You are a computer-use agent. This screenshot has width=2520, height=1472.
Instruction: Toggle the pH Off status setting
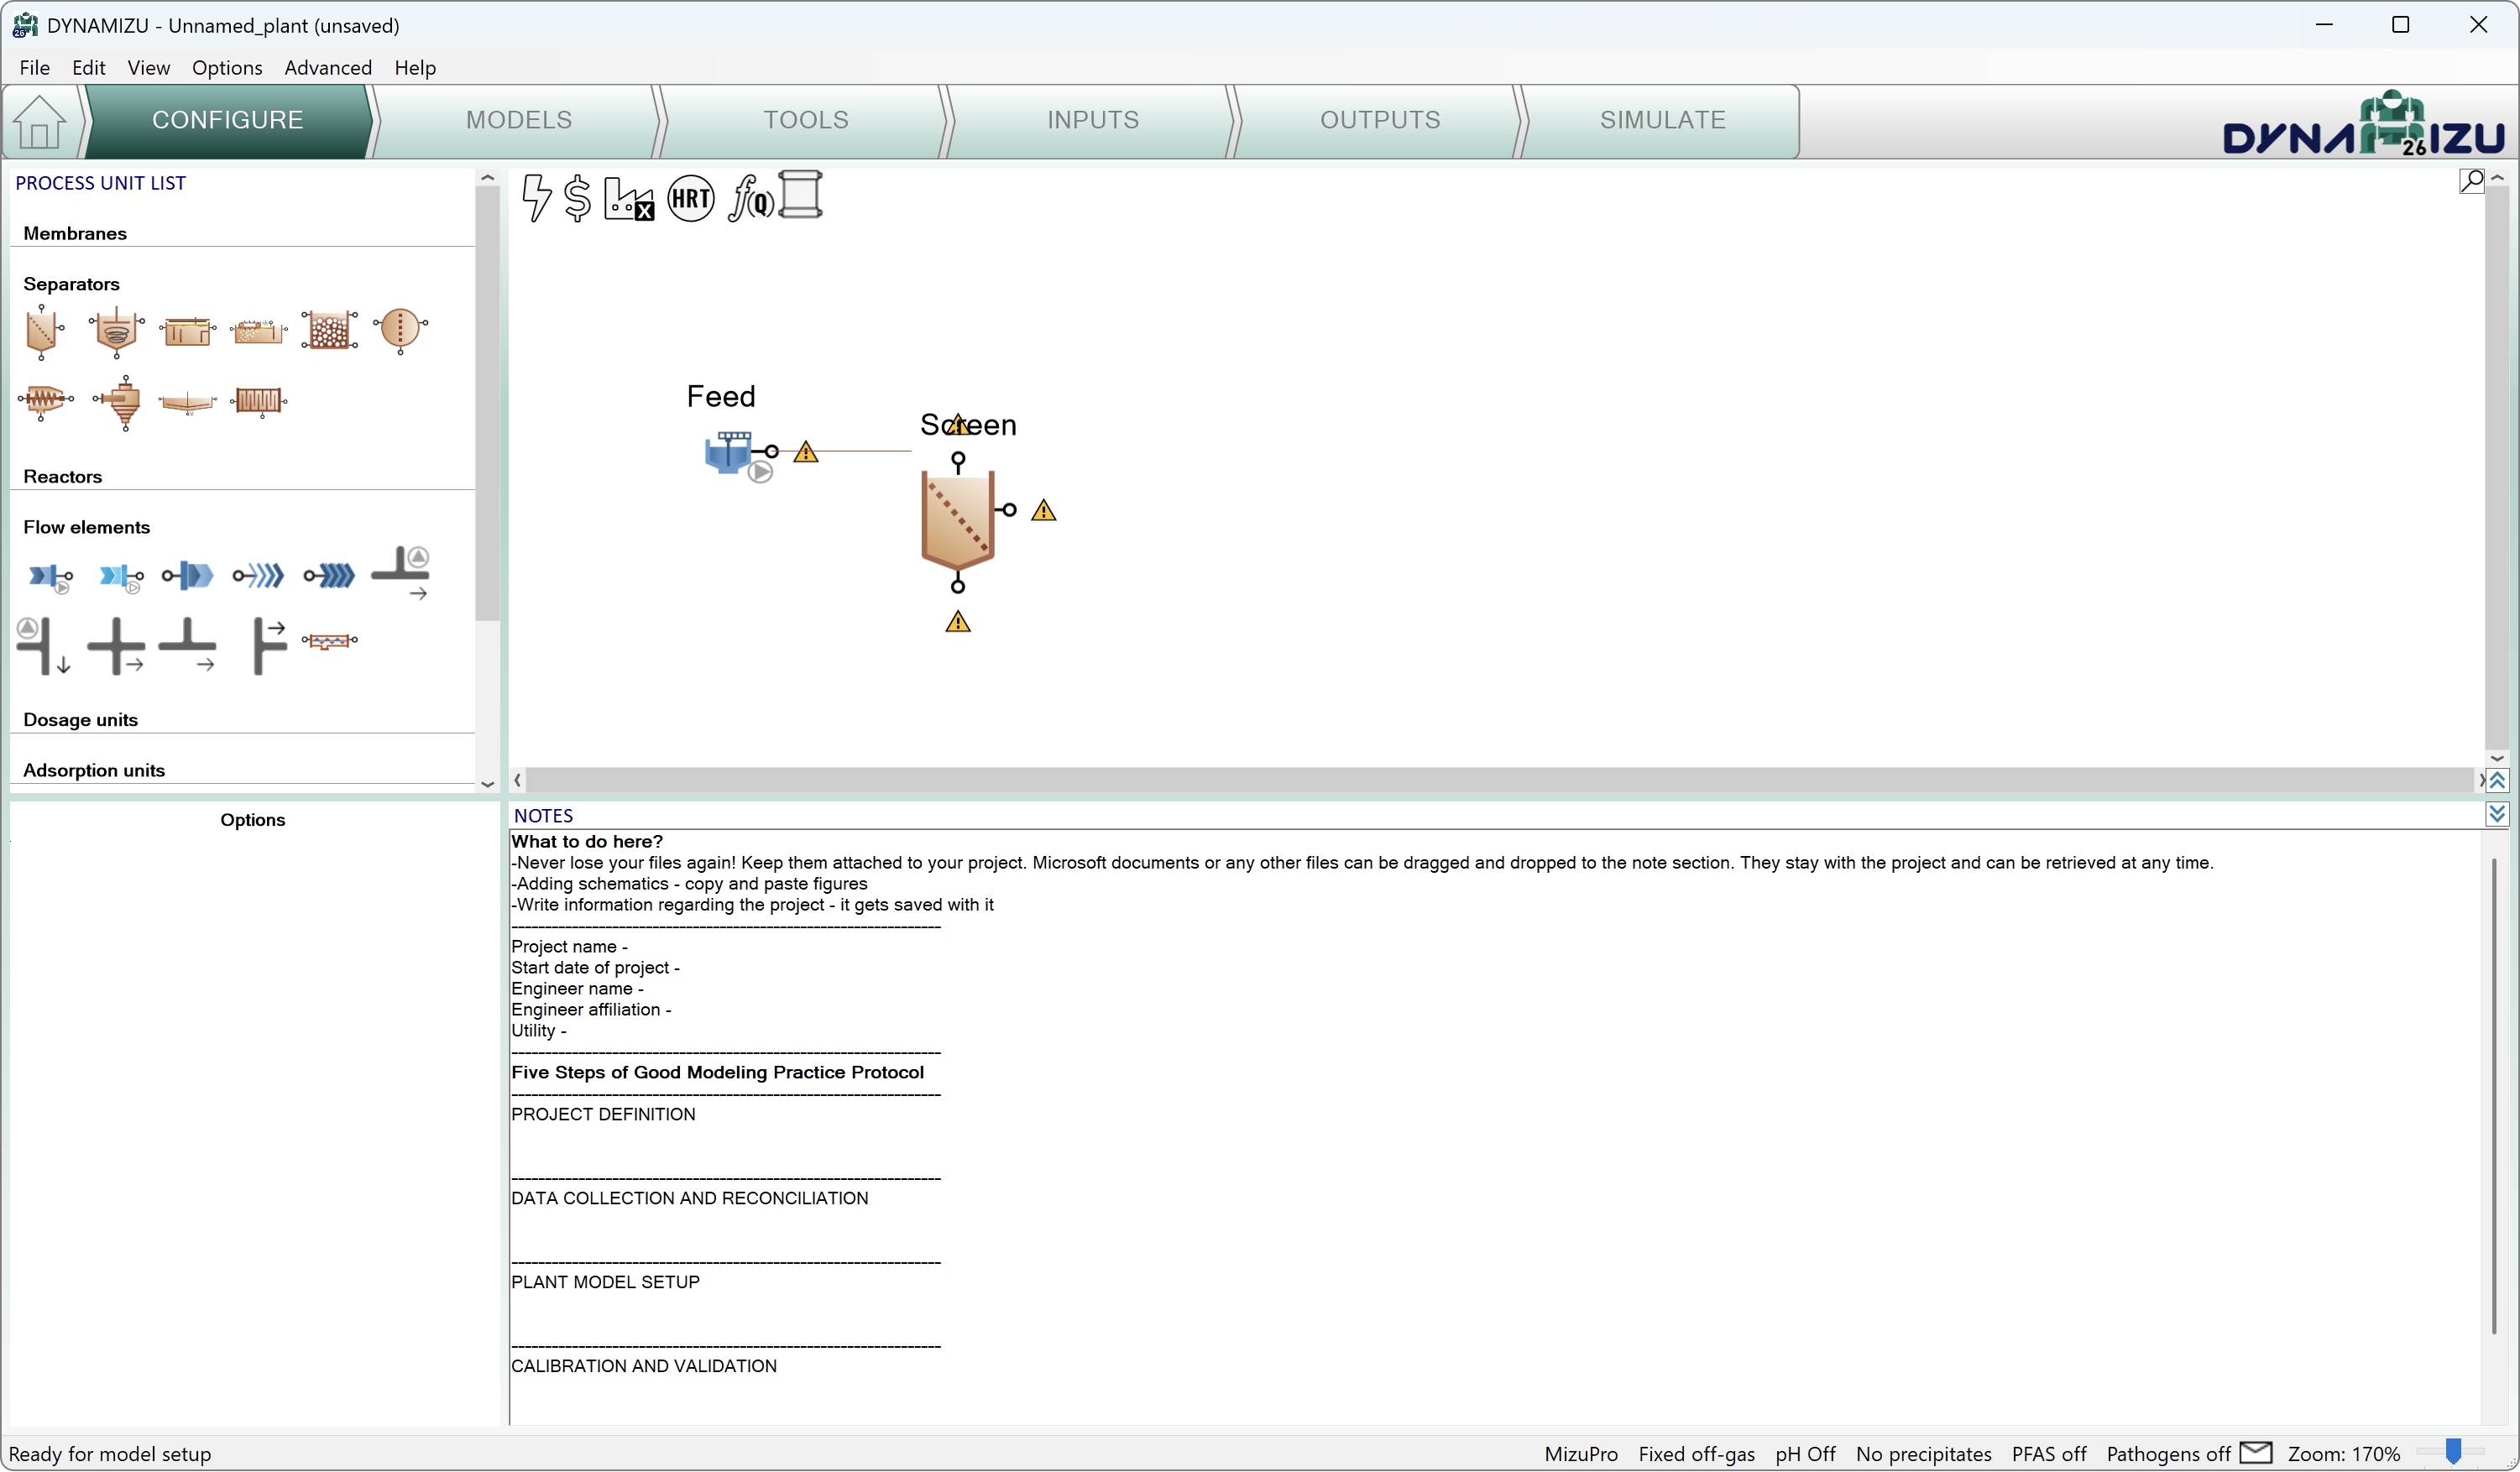[x=1804, y=1453]
